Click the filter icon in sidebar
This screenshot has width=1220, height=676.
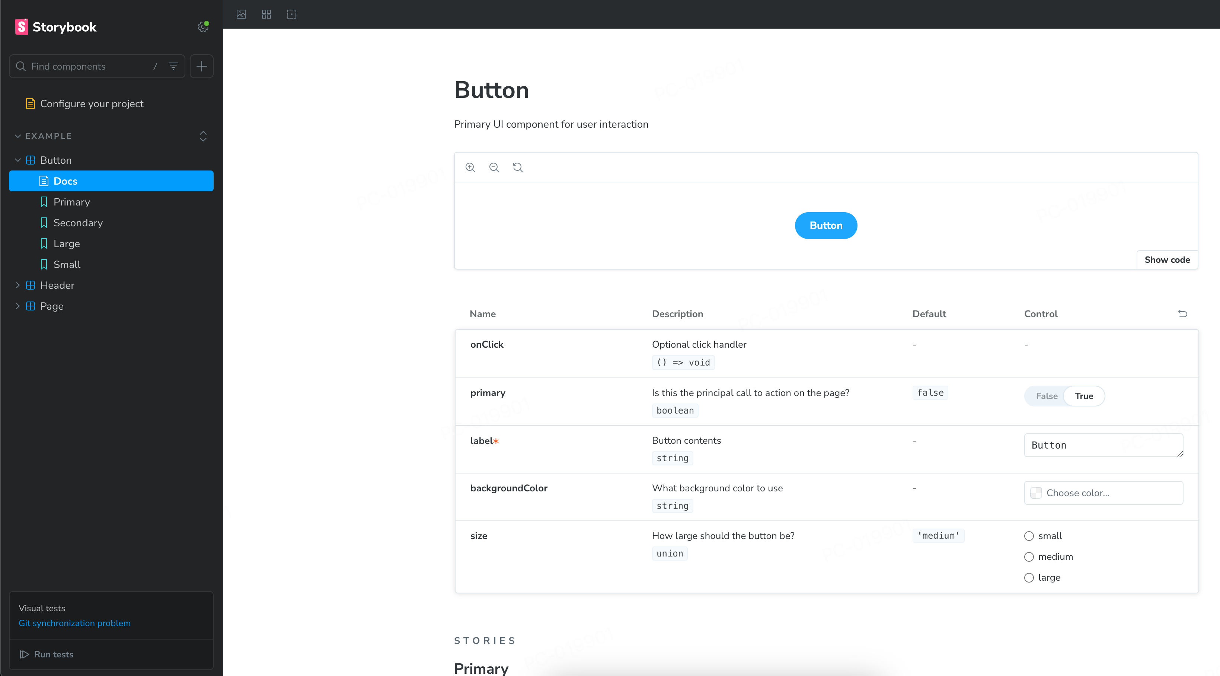(x=173, y=67)
